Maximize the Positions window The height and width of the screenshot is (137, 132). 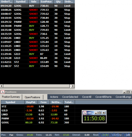(x=128, y=92)
